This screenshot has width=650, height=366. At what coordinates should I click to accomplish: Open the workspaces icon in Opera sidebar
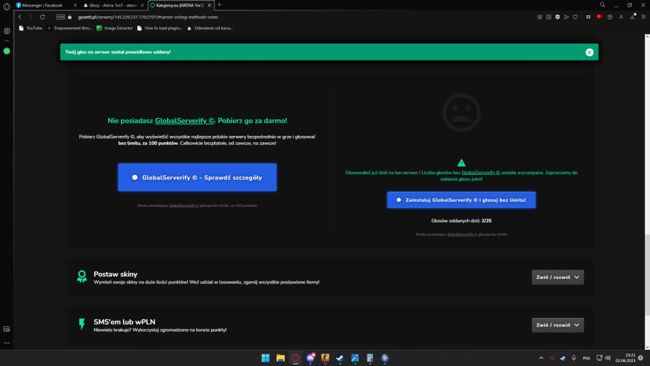pyautogui.click(x=6, y=31)
